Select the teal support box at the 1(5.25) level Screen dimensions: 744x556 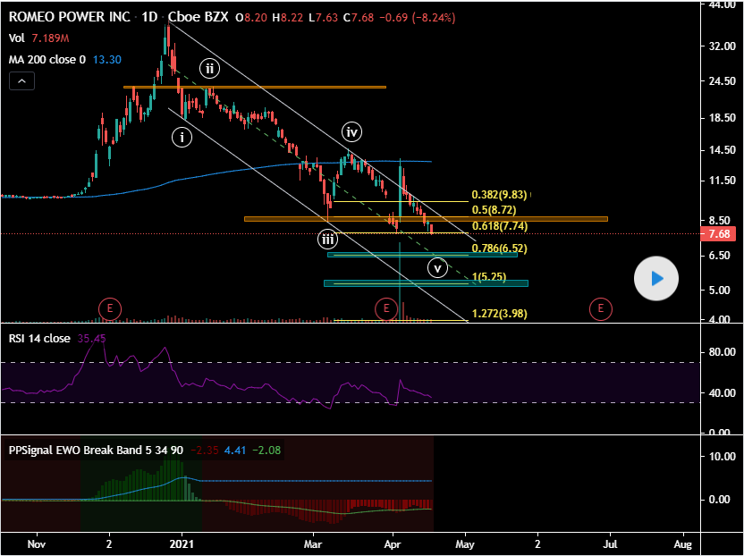(426, 283)
